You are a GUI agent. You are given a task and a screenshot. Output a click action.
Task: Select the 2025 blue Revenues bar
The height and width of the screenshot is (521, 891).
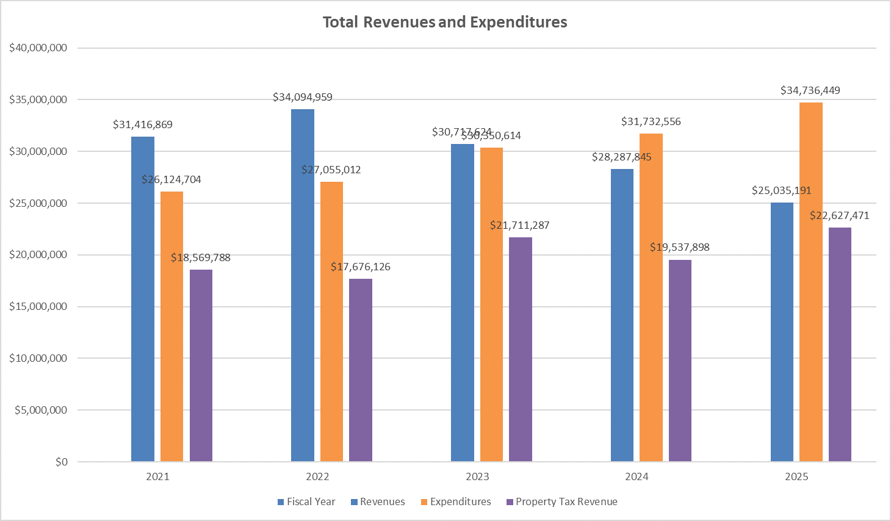click(782, 332)
